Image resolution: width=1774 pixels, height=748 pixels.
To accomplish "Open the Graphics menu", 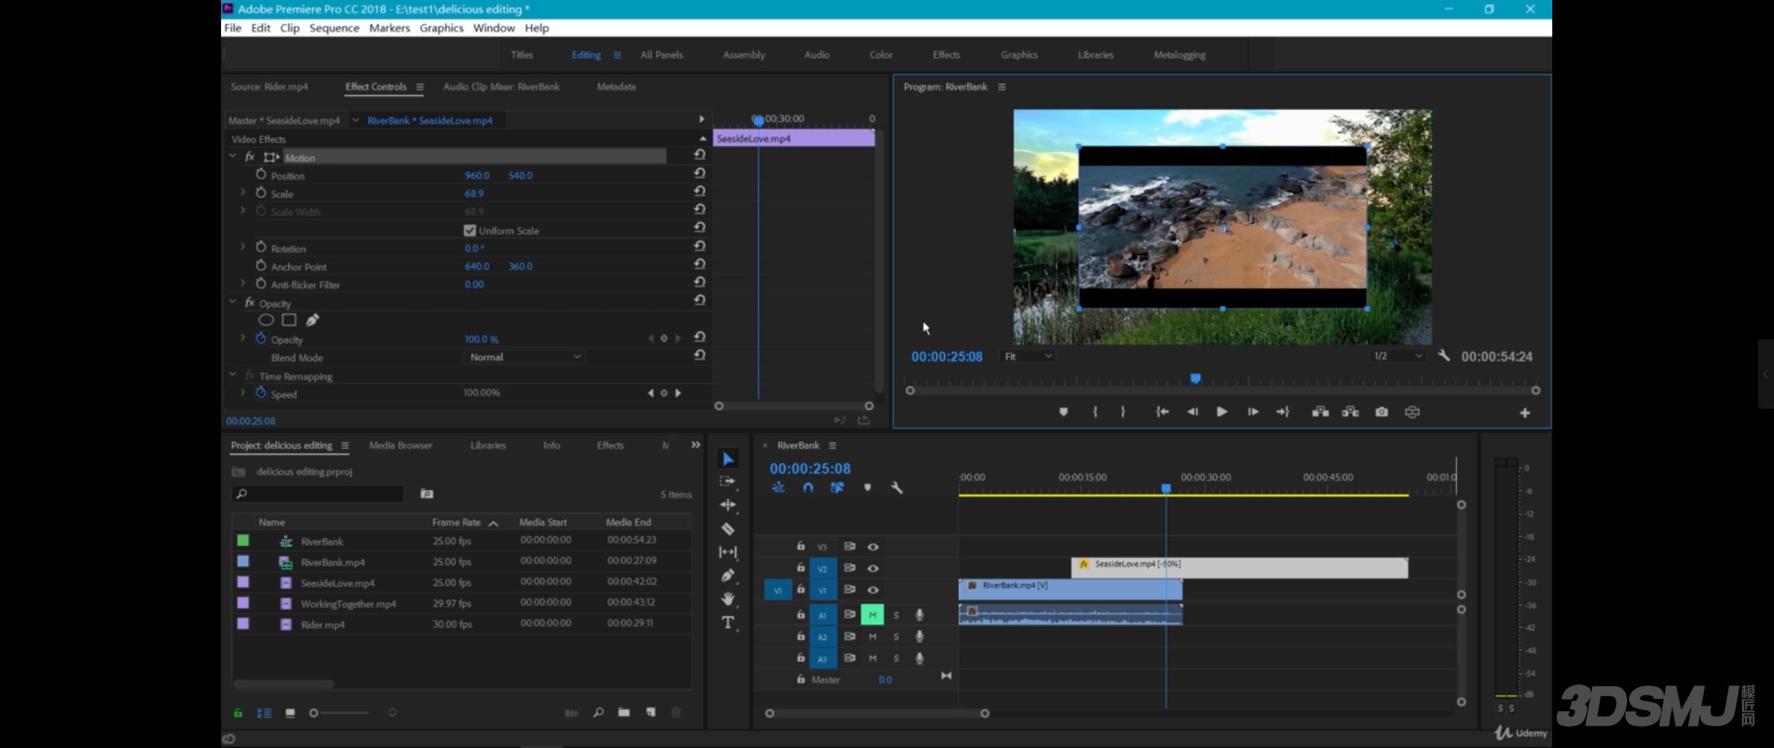I will coord(441,28).
